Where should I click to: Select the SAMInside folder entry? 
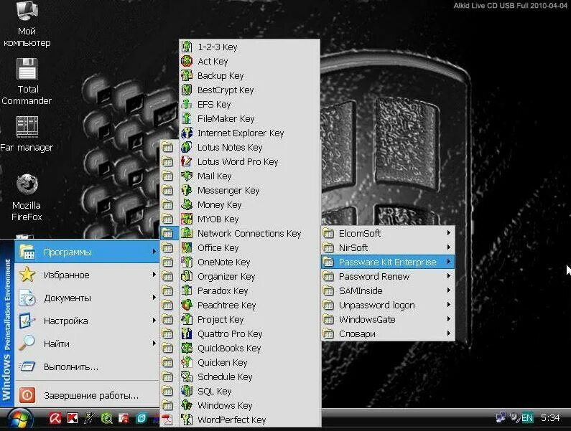(388, 290)
